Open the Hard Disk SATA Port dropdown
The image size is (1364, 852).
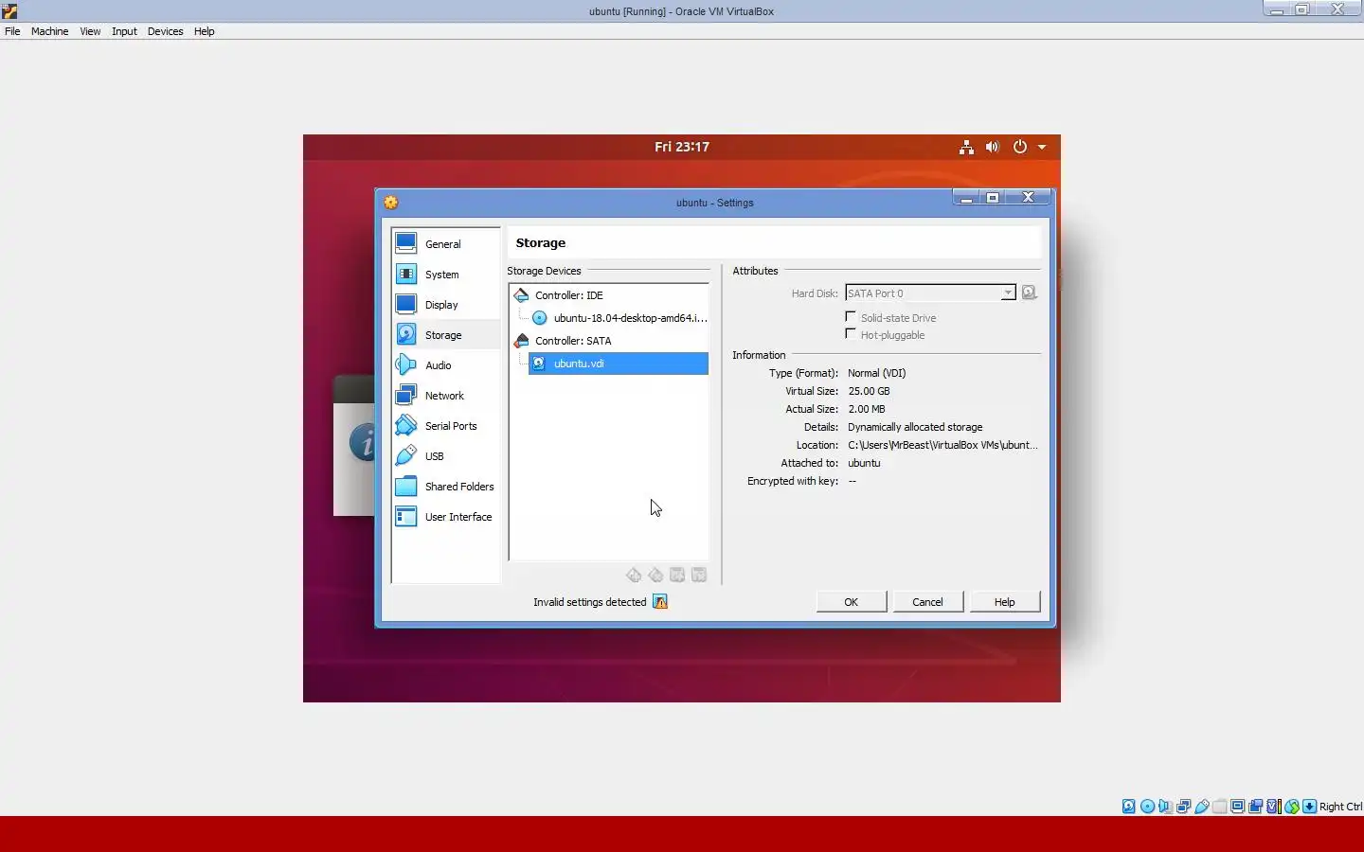[x=931, y=293]
